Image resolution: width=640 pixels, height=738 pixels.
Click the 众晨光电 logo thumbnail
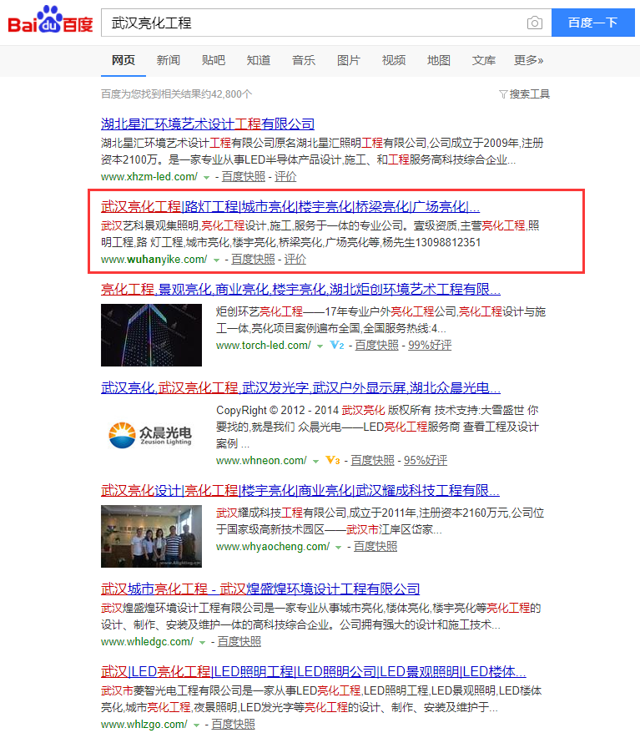[151, 434]
